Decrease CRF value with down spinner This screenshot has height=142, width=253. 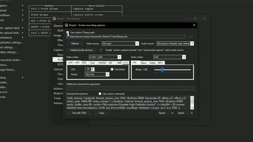point(93,70)
